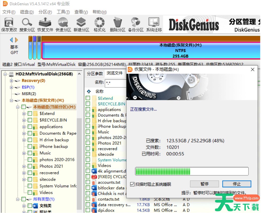Open the Search Partition (搜索分区) tool
Viewport: 261px width, 213px height.
(x=27, y=25)
